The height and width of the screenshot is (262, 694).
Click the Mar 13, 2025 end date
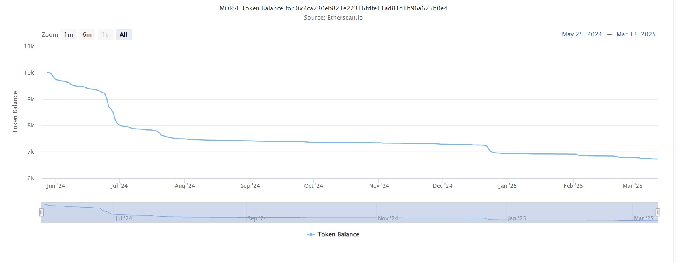(x=636, y=34)
